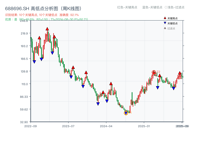Screen dimensions: 203x152
Task: Click the blue triangle below the 2024 bottom
Action: pyautogui.click(x=126, y=113)
